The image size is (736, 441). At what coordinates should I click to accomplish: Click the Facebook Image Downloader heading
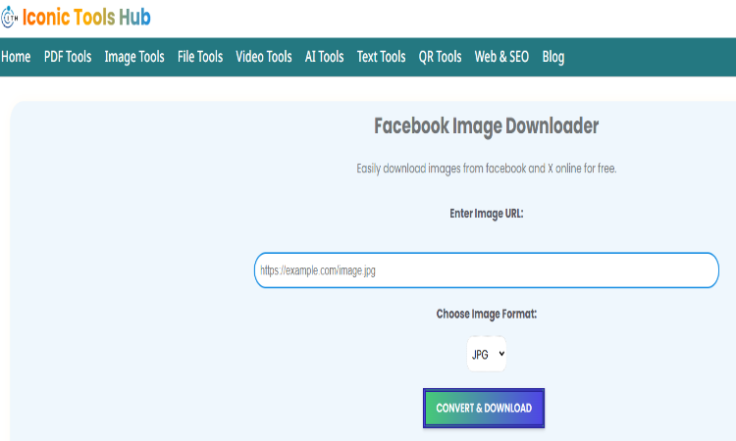point(486,126)
